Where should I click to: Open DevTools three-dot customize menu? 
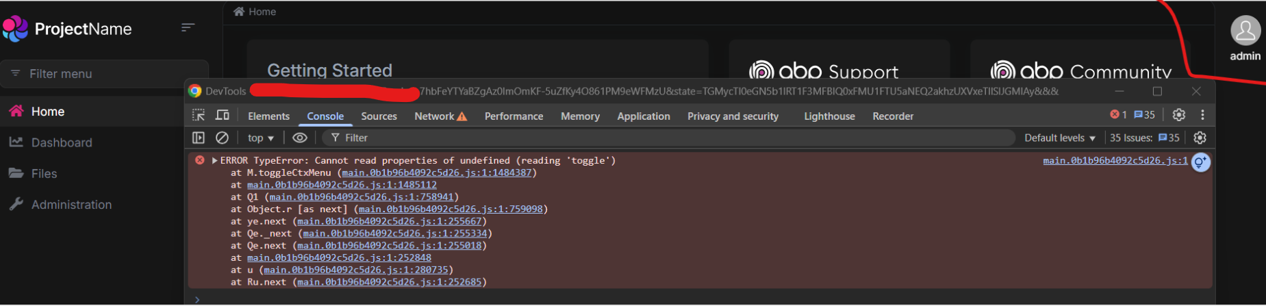click(1202, 115)
